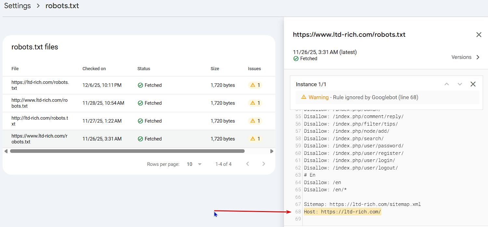
Task: Open the Versions history link
Action: [461, 57]
